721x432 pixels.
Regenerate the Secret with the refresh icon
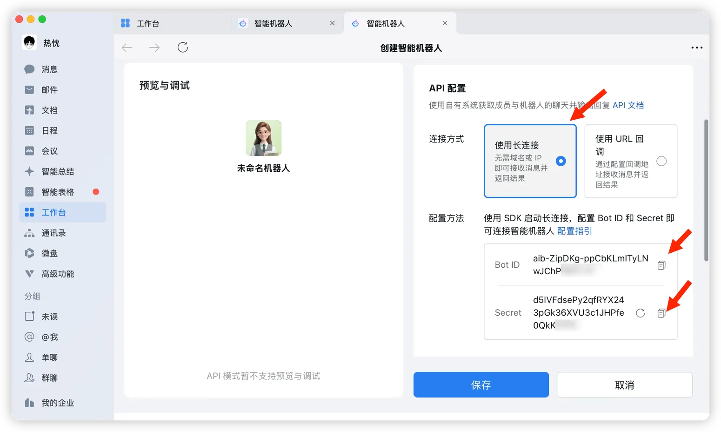[x=640, y=313]
